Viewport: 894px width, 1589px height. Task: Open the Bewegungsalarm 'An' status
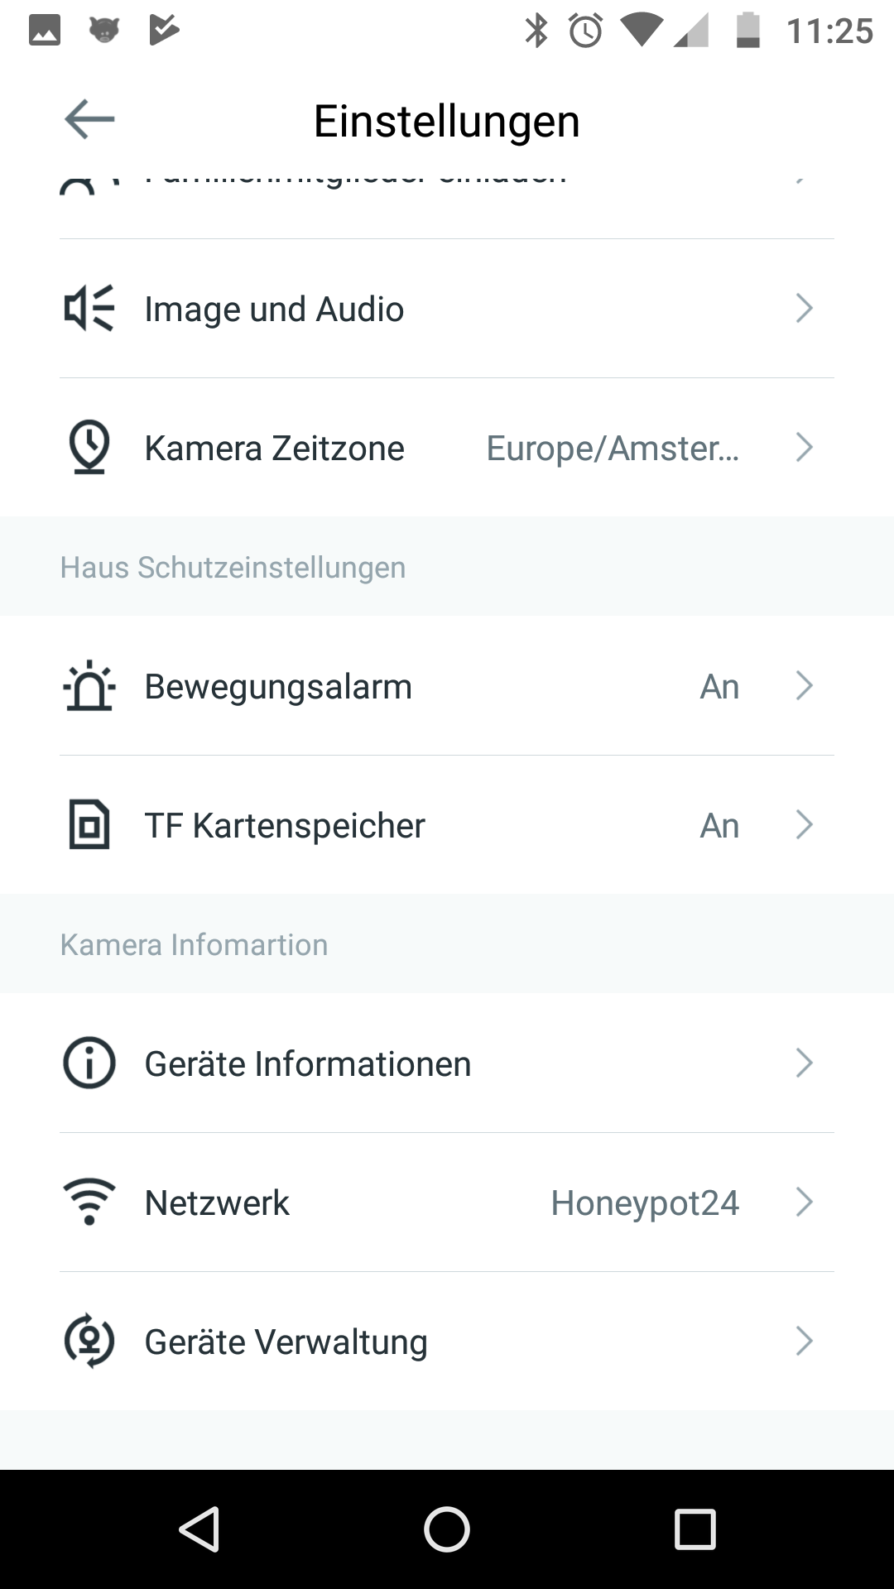coord(719,687)
